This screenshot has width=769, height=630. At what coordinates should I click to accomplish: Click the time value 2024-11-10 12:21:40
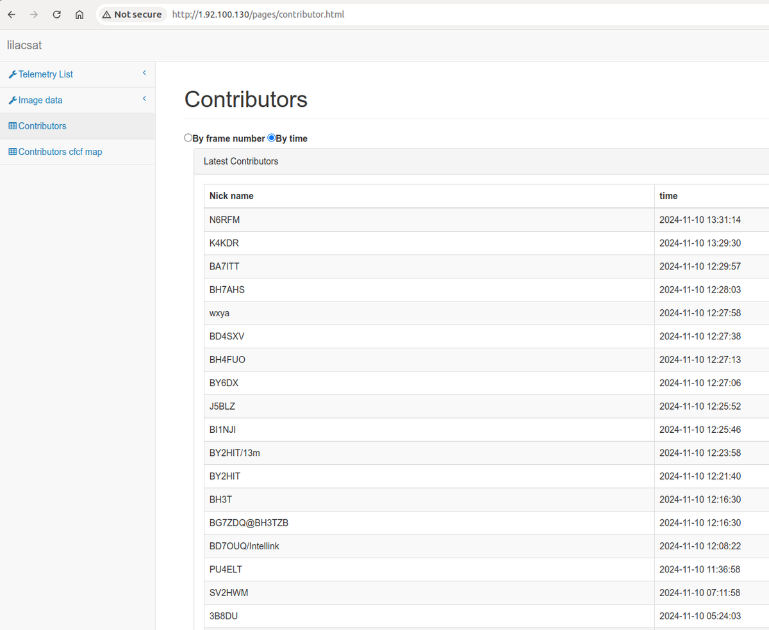coord(700,476)
